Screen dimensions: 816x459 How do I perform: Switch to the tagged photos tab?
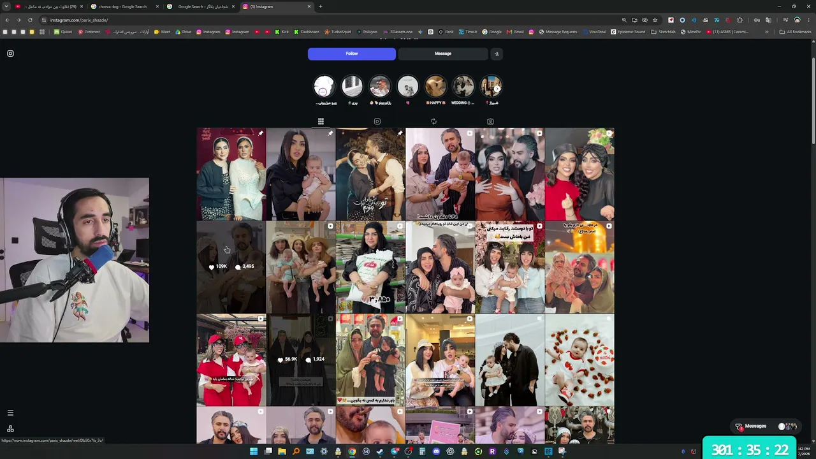(490, 121)
